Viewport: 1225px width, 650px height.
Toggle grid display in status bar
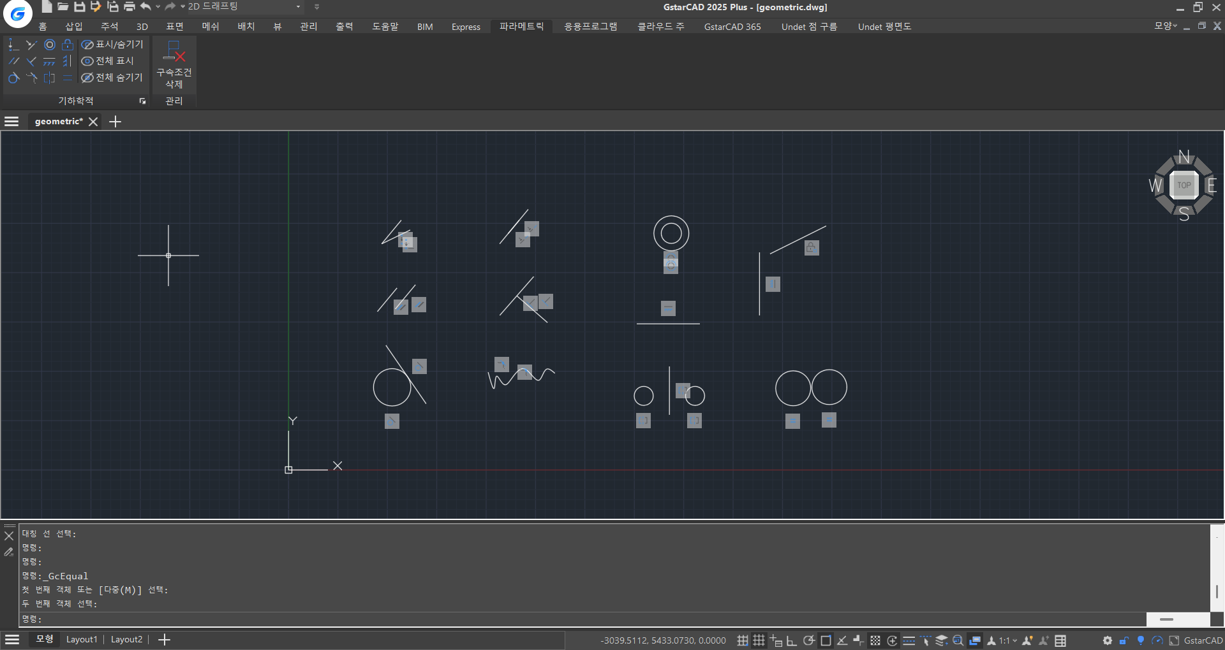pos(759,640)
